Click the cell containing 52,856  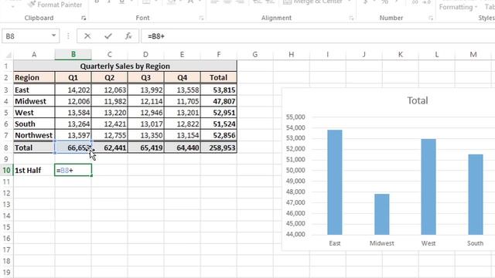tap(218, 135)
